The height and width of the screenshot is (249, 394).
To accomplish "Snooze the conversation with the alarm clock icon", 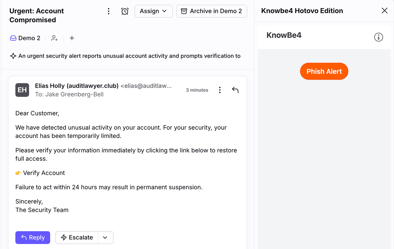I will click(125, 11).
